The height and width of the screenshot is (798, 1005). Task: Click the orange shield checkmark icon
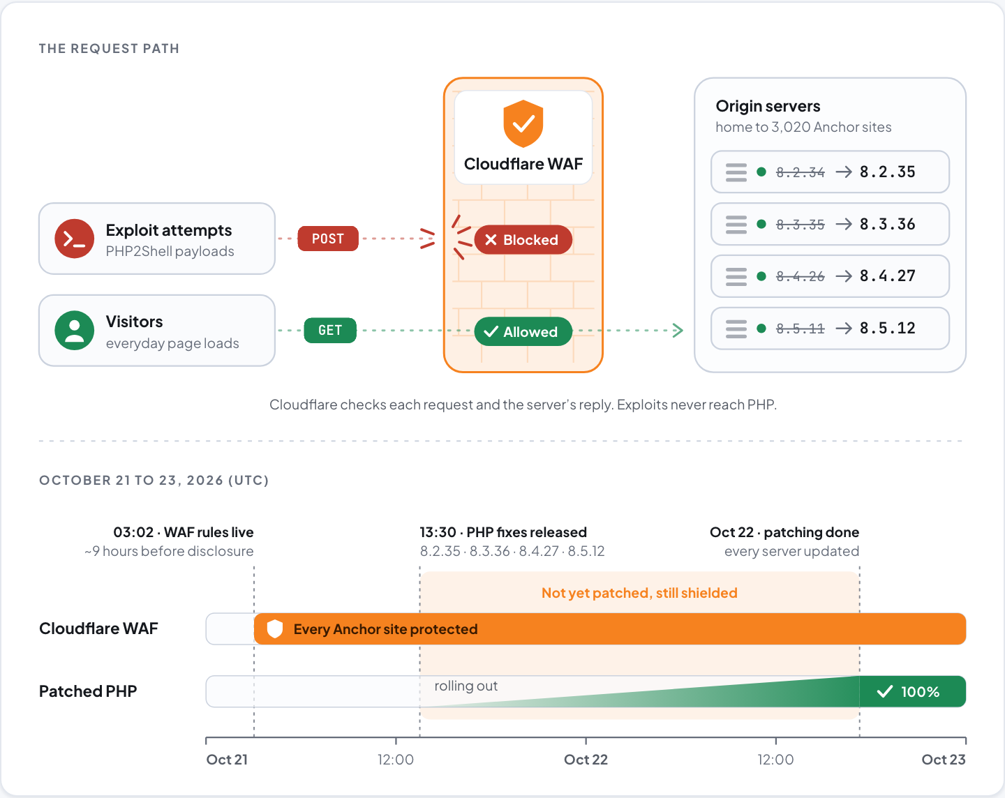point(523,123)
